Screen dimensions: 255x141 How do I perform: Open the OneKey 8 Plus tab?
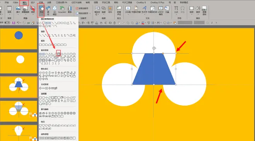point(157,3)
